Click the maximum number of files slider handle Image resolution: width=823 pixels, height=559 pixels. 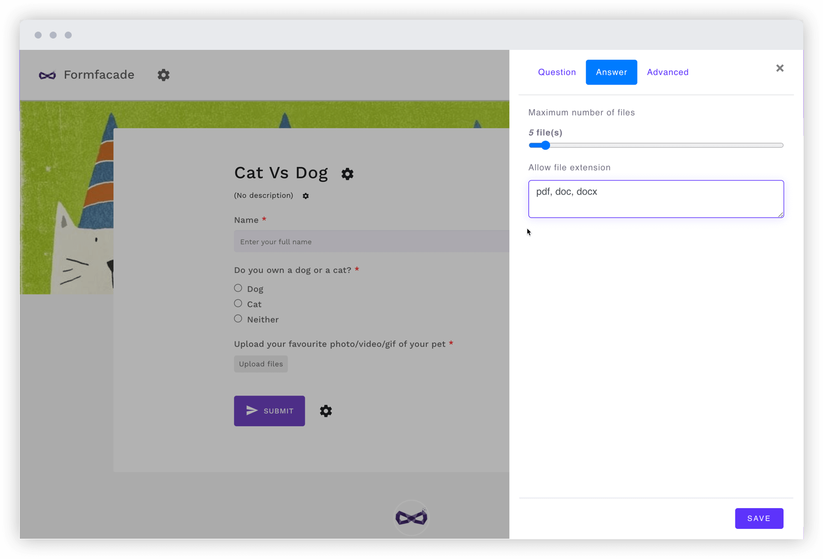click(x=545, y=145)
